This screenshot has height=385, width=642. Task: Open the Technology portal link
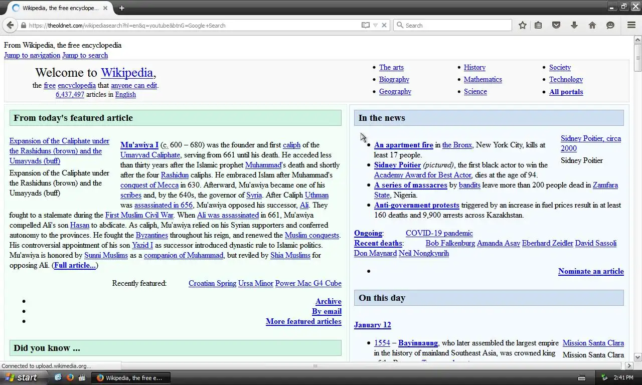(x=566, y=79)
